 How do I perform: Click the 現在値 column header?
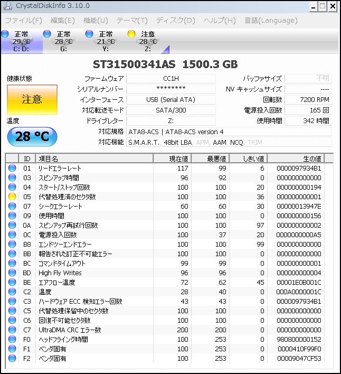pyautogui.click(x=172, y=158)
